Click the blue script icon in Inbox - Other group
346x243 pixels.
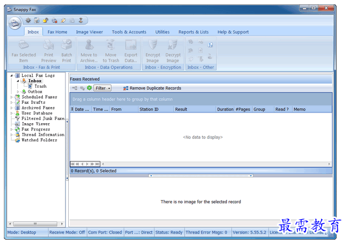point(210,45)
